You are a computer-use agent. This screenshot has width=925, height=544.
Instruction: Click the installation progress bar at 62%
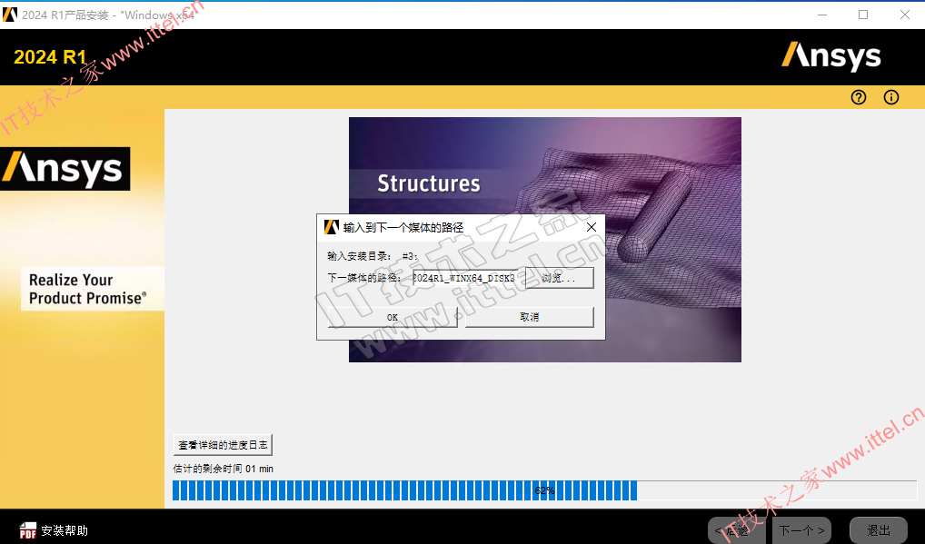[544, 490]
